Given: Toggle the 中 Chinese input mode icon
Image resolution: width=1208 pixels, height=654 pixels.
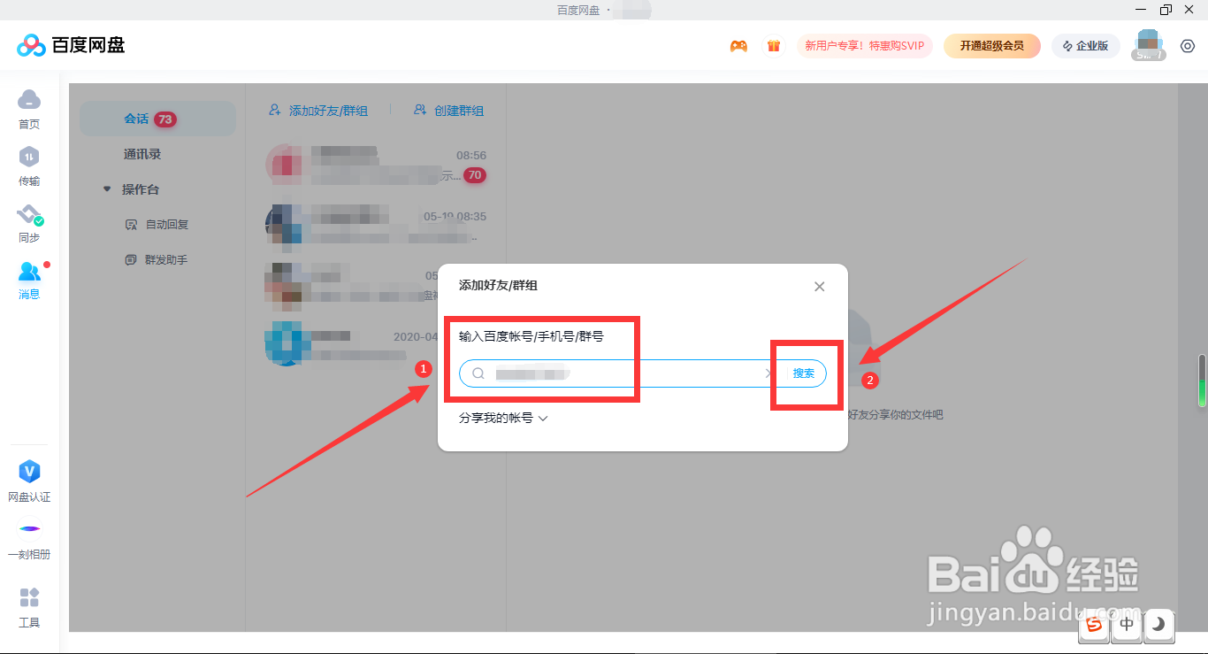Looking at the screenshot, I should pos(1127,625).
